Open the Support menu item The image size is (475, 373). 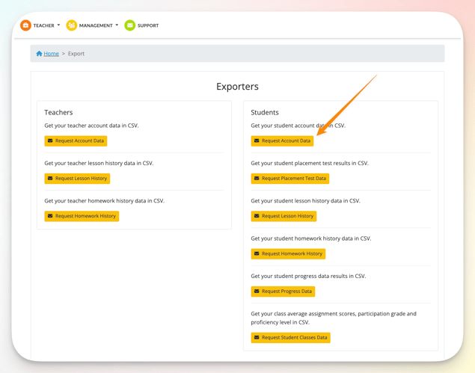click(x=142, y=25)
